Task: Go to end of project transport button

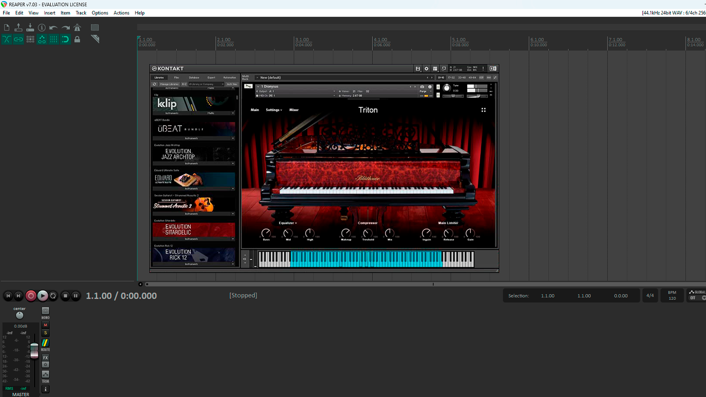Action: [19, 296]
